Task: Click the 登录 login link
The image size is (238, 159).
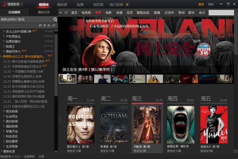Action: [x=201, y=4]
